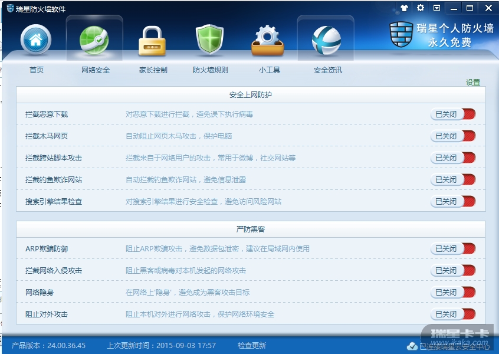Open 小工具 gear toolbox icon
This screenshot has height=354, width=499.
point(268,41)
